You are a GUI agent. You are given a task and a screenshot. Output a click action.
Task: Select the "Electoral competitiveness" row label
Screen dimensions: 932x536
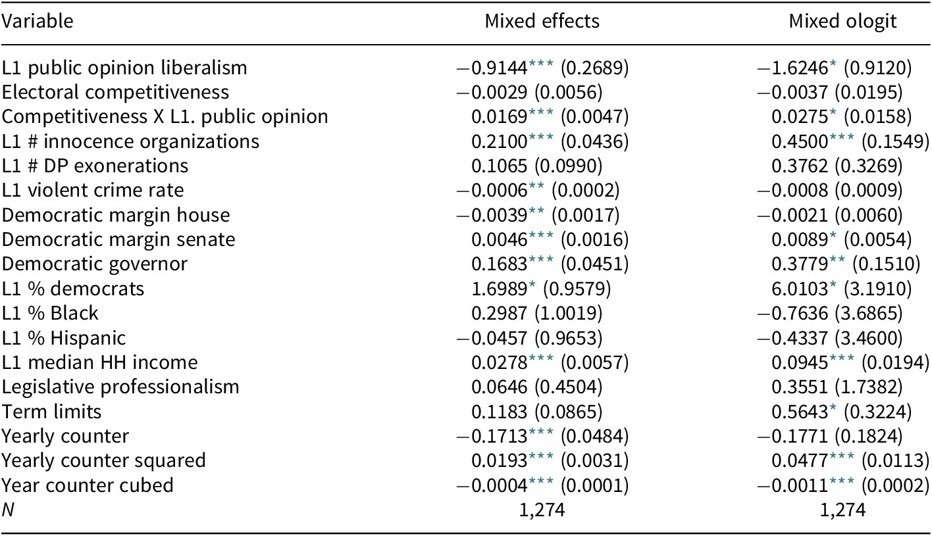[x=115, y=92]
